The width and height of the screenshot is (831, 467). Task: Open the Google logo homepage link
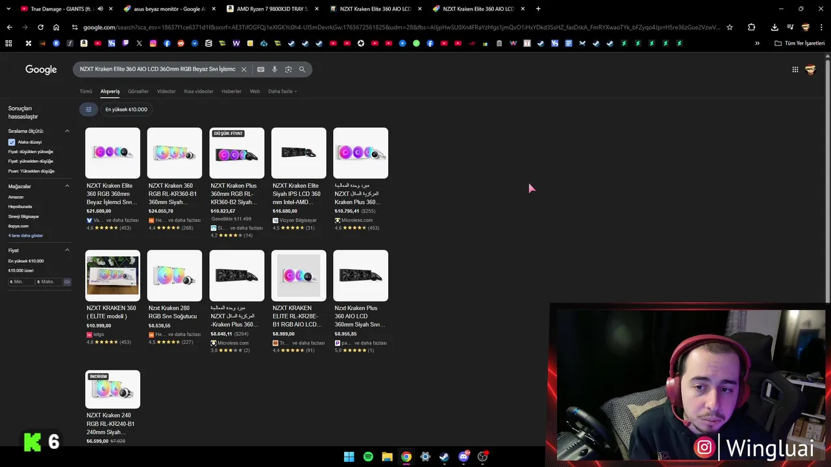pos(41,69)
